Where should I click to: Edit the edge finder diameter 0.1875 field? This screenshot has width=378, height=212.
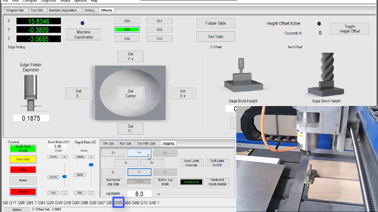point(31,118)
